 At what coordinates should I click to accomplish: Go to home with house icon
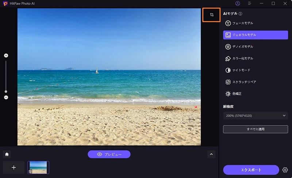tap(7, 154)
